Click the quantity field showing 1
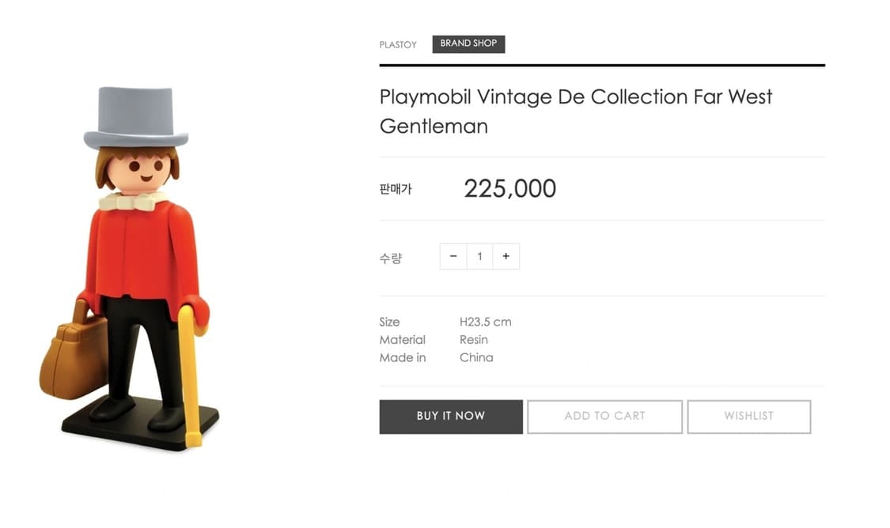The height and width of the screenshot is (528, 890). [x=479, y=256]
